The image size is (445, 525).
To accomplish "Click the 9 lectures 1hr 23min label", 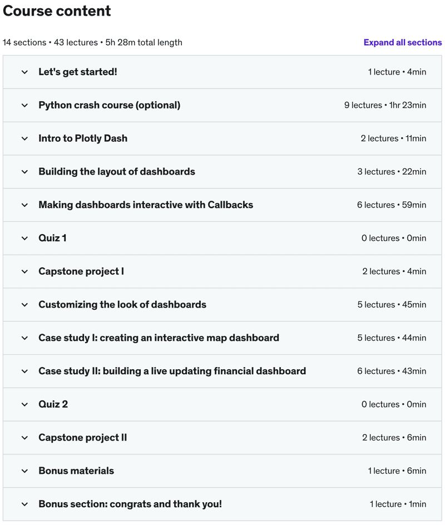I will click(x=385, y=105).
